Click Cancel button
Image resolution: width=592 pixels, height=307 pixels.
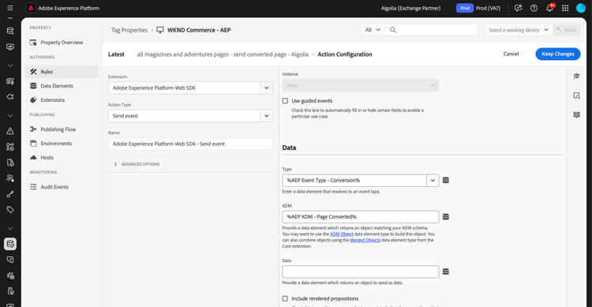click(511, 54)
